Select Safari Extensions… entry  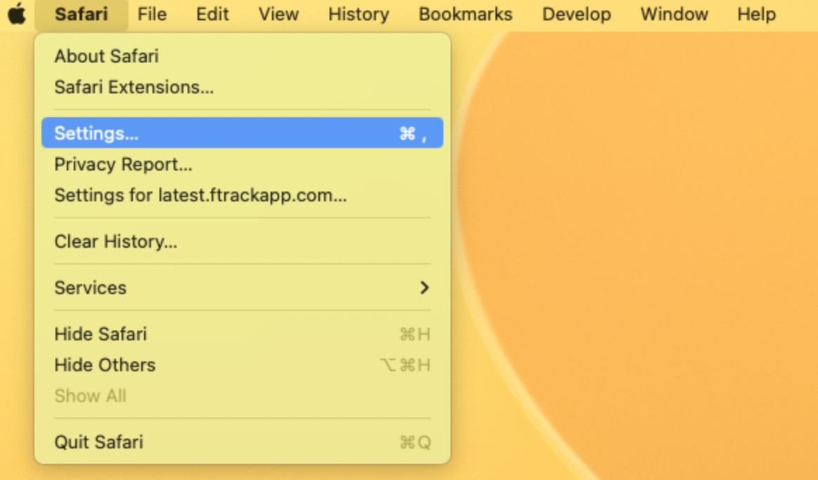coord(242,87)
